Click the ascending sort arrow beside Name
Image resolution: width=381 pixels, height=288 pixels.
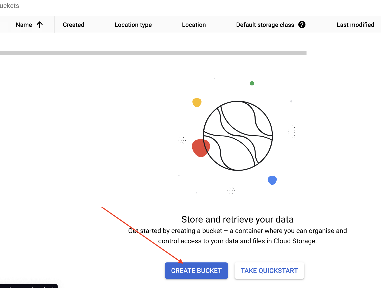pos(40,25)
